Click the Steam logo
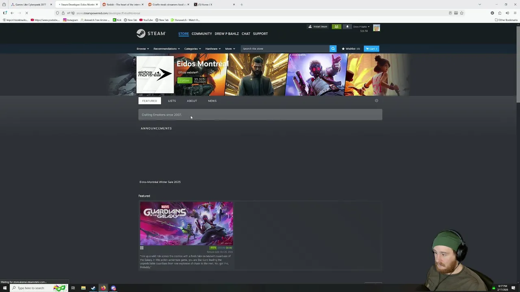 tap(151, 33)
